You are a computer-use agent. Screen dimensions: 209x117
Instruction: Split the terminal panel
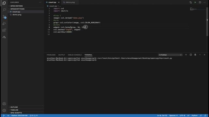pyautogui.click(x=191, y=55)
